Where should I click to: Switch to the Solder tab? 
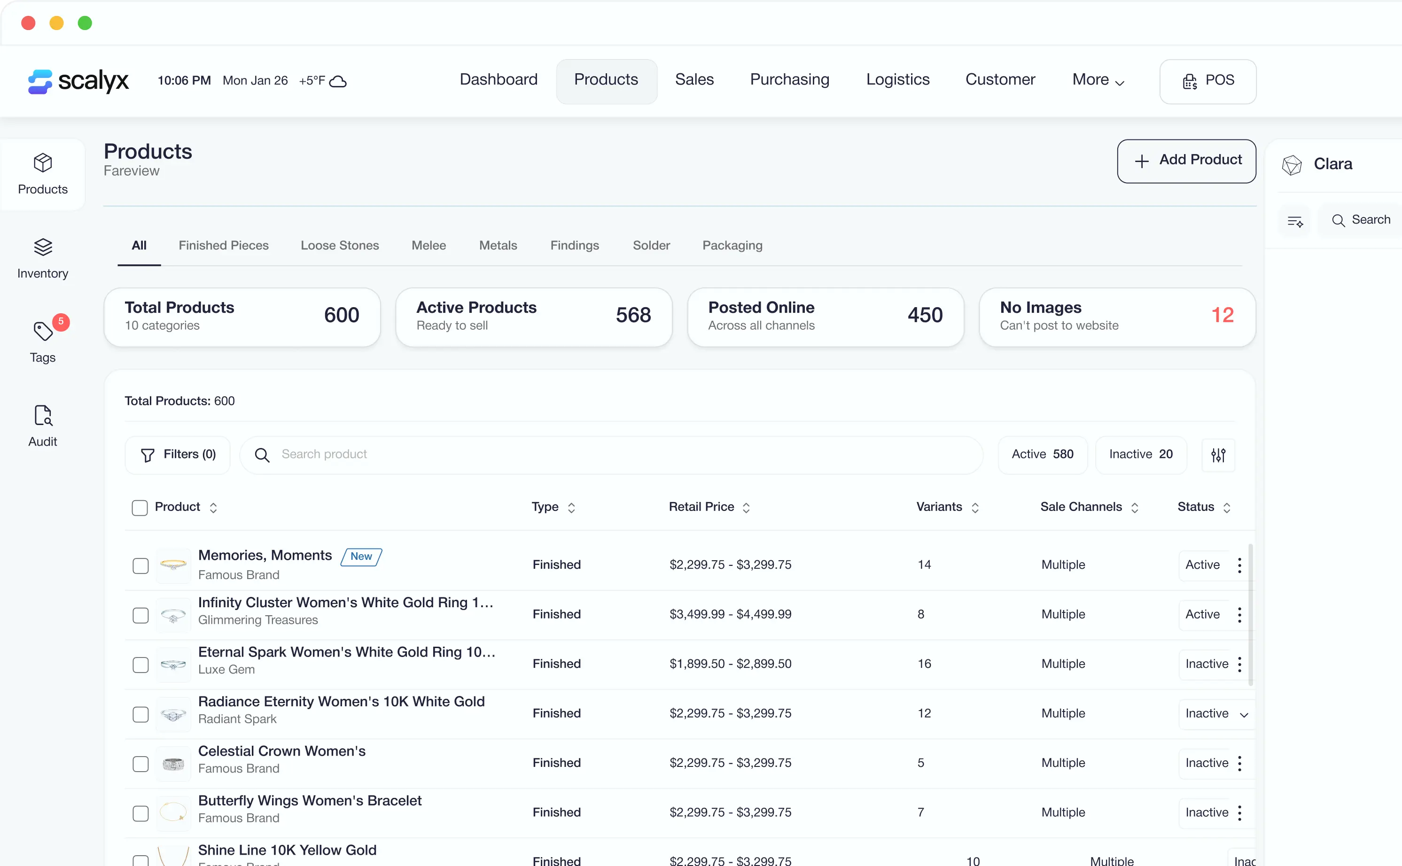click(x=651, y=246)
